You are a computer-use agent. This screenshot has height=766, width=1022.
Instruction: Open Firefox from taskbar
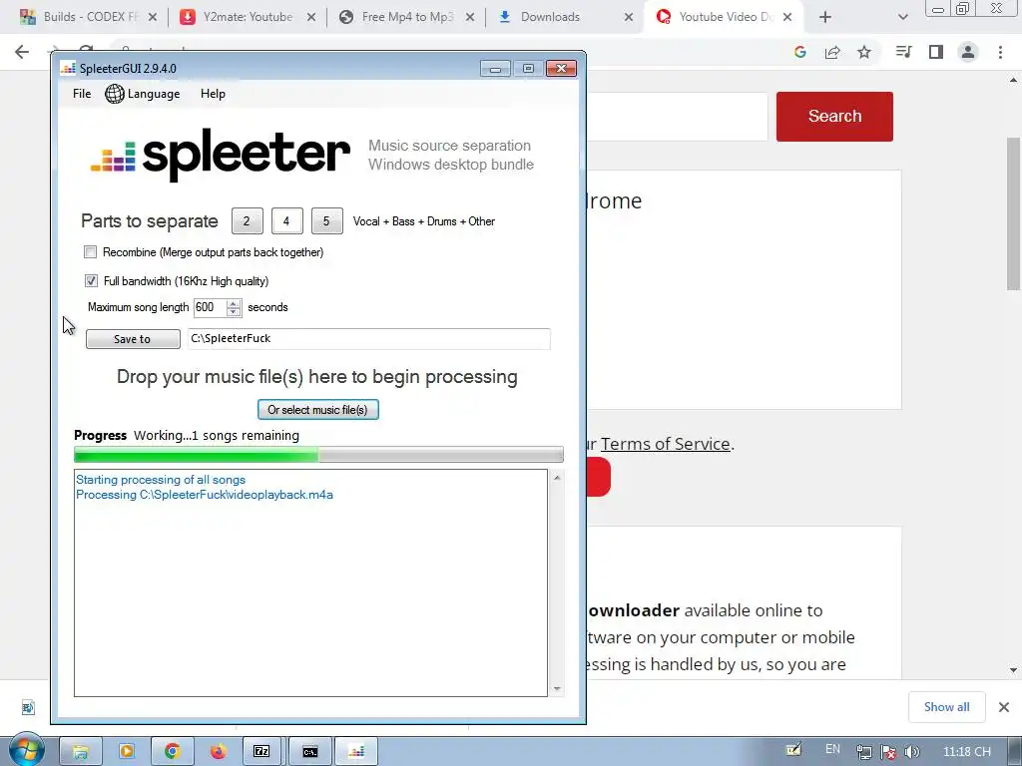[218, 752]
